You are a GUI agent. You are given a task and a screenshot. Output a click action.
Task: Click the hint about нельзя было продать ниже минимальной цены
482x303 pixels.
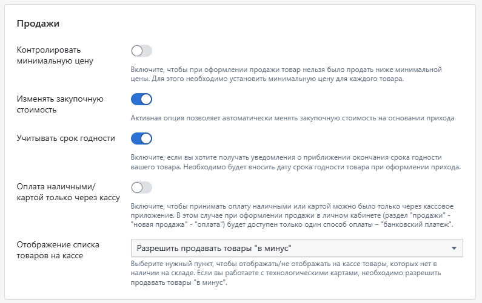[x=286, y=74]
